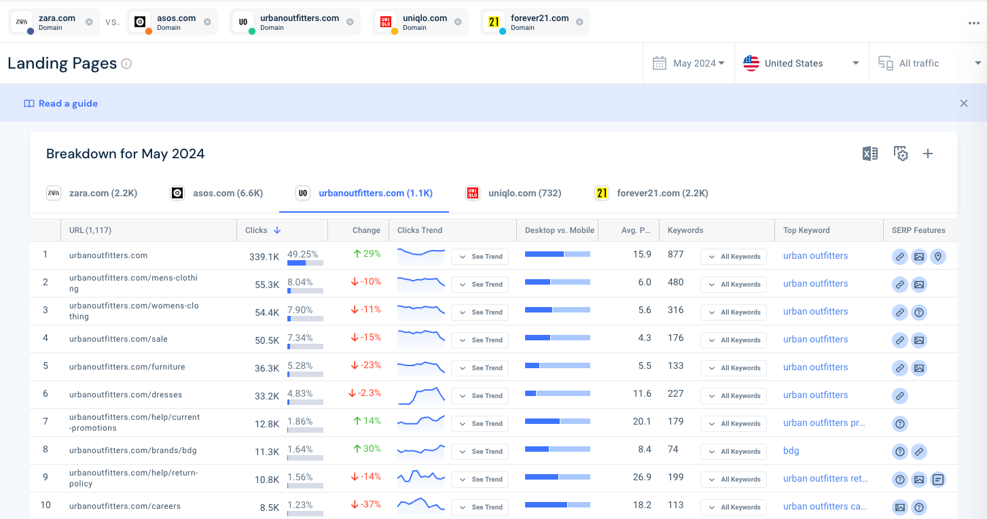Screen dimensions: 987x519
Task: Expand See Trend for sale row
Action: click(480, 340)
